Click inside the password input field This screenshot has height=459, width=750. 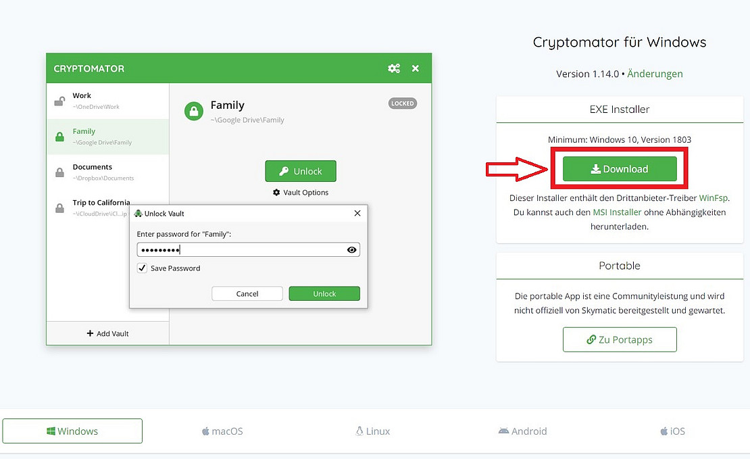tap(236, 249)
